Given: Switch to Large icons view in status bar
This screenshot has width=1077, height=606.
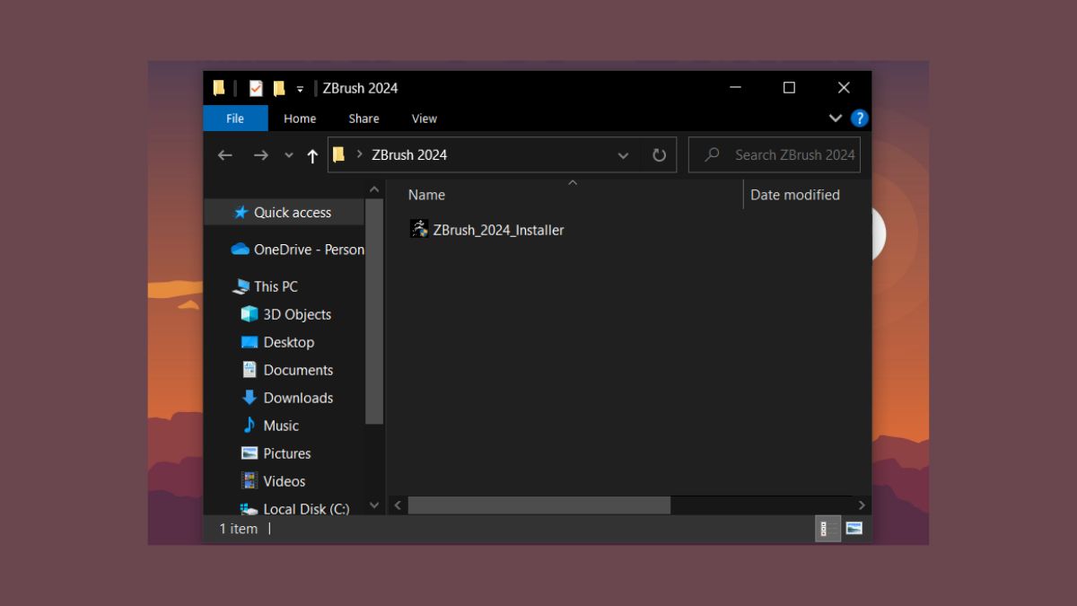Looking at the screenshot, I should point(854,529).
